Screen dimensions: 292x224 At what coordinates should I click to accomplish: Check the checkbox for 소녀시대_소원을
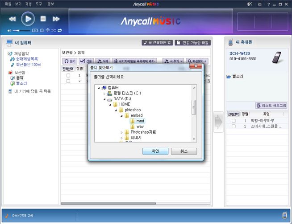[234, 126]
